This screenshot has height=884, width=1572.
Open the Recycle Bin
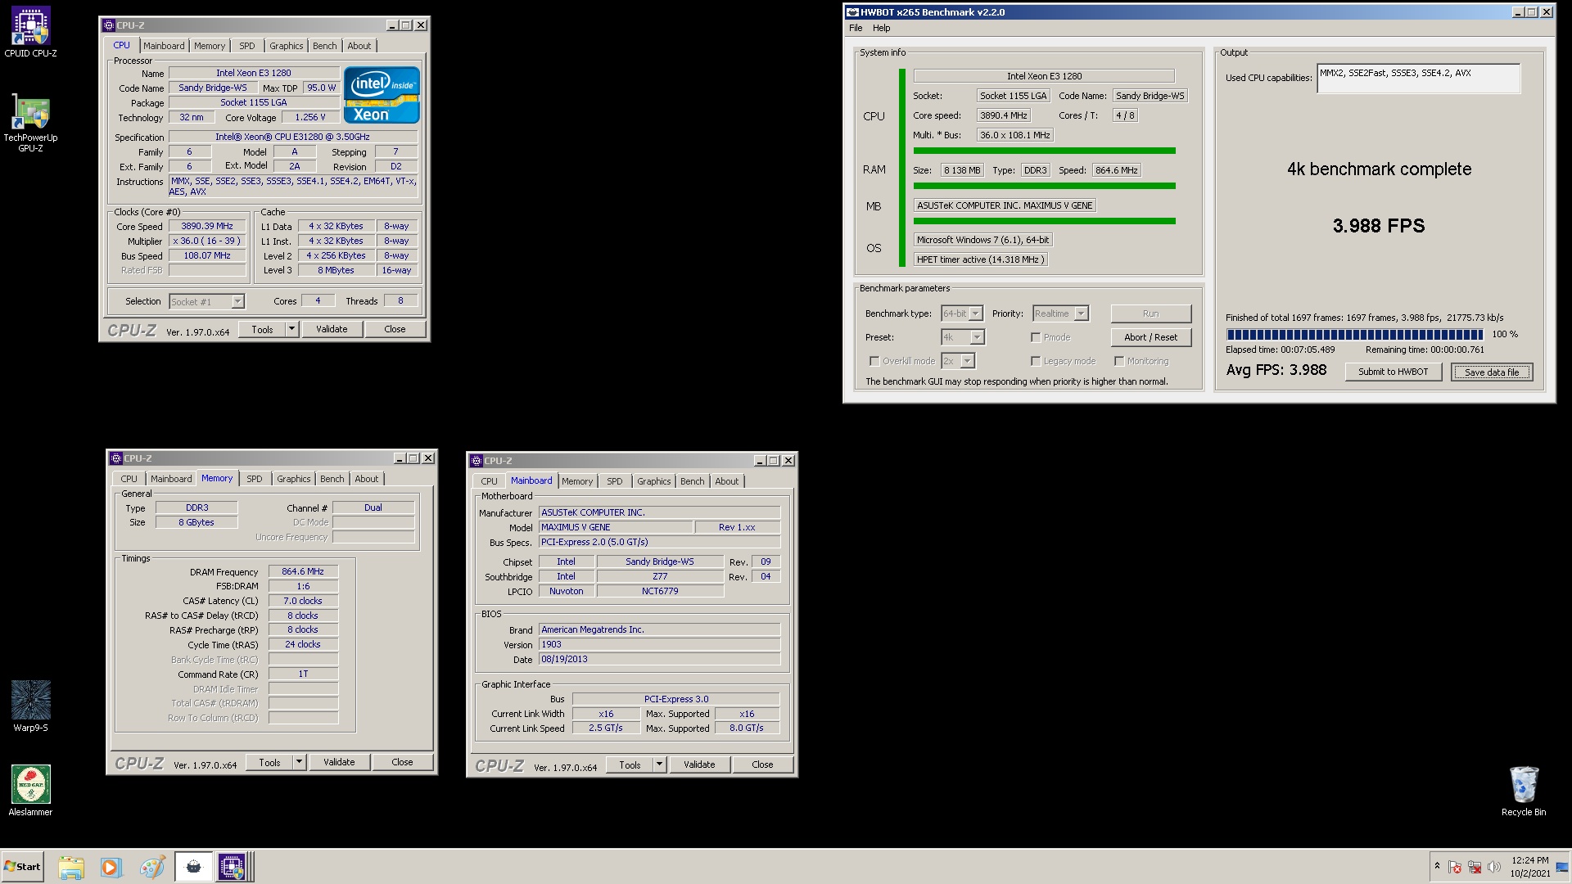click(x=1524, y=791)
